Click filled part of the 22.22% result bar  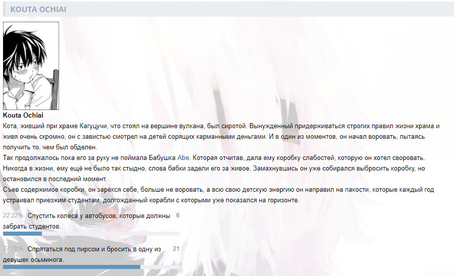click(x=22, y=234)
